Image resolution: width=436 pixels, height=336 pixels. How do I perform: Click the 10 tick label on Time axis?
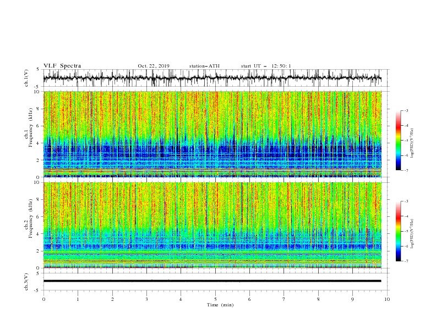tap(387, 299)
